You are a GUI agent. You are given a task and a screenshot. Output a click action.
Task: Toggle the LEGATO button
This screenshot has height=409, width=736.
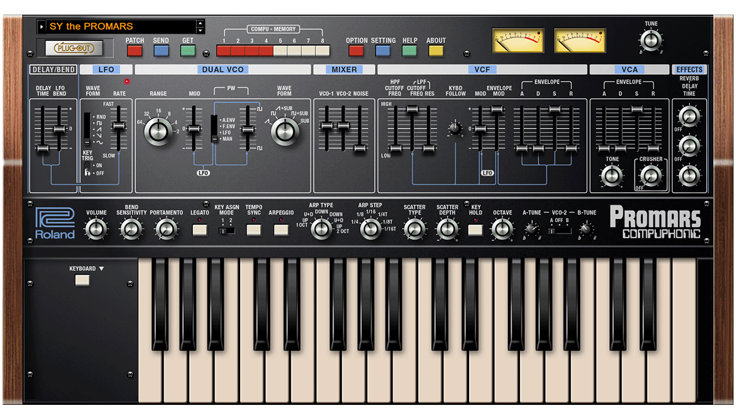click(200, 230)
